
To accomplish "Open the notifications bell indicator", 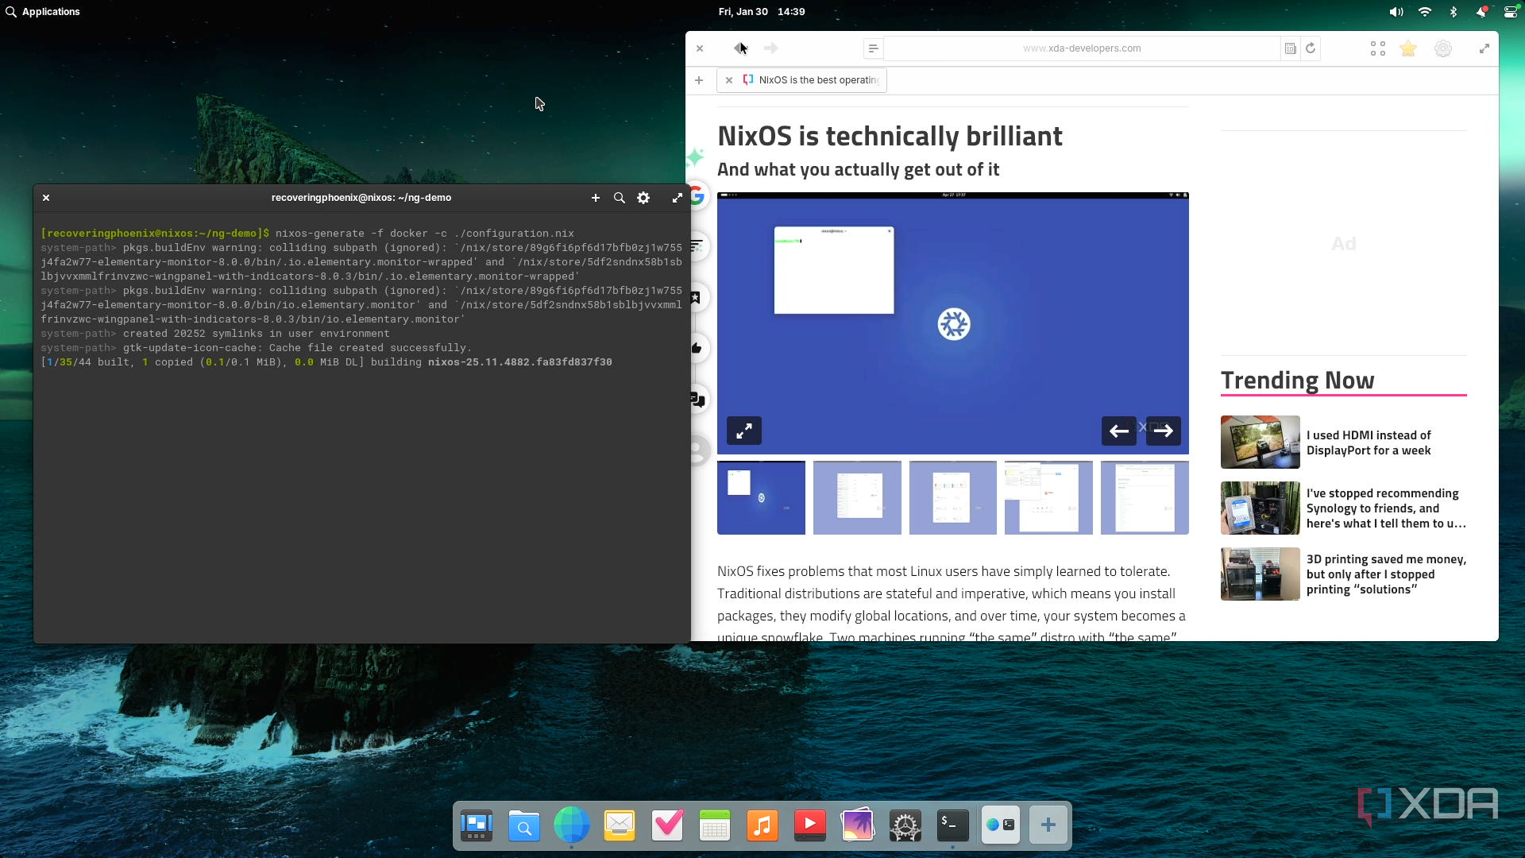I will [x=1481, y=12].
